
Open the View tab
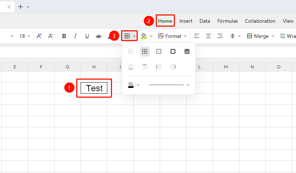point(288,21)
